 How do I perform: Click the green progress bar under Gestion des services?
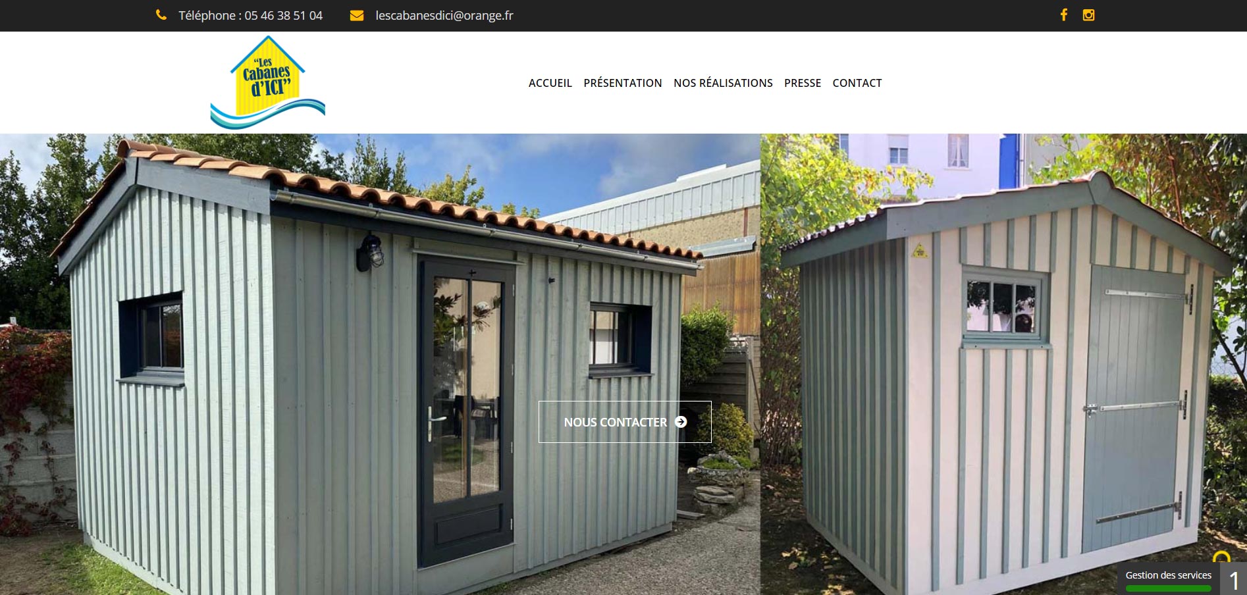tap(1168, 588)
